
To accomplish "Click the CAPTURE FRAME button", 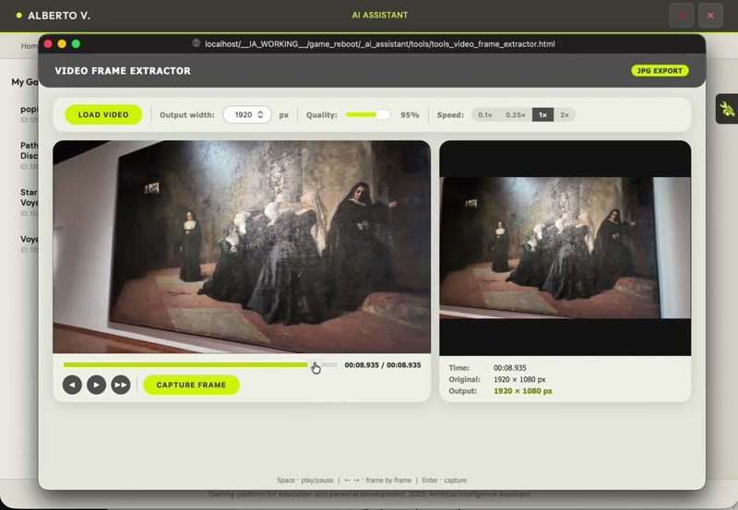I will click(x=191, y=385).
